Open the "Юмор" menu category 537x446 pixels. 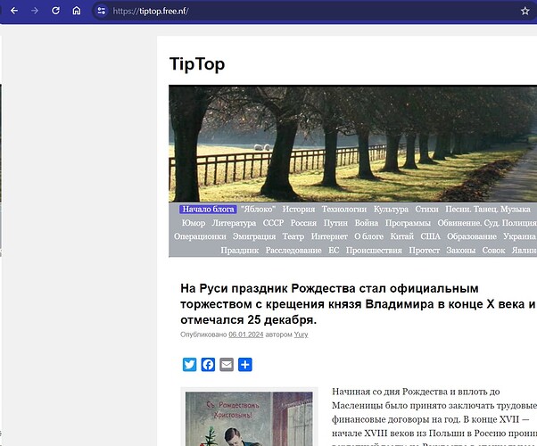(193, 223)
